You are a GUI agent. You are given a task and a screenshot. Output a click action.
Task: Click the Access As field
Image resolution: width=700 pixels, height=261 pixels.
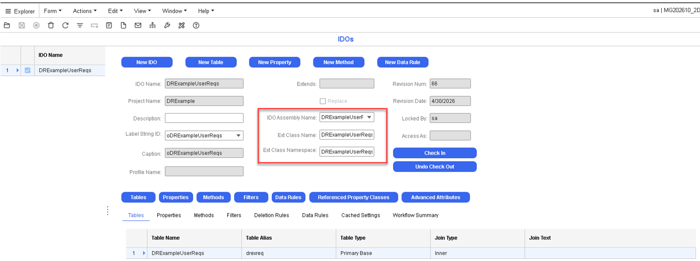click(450, 135)
